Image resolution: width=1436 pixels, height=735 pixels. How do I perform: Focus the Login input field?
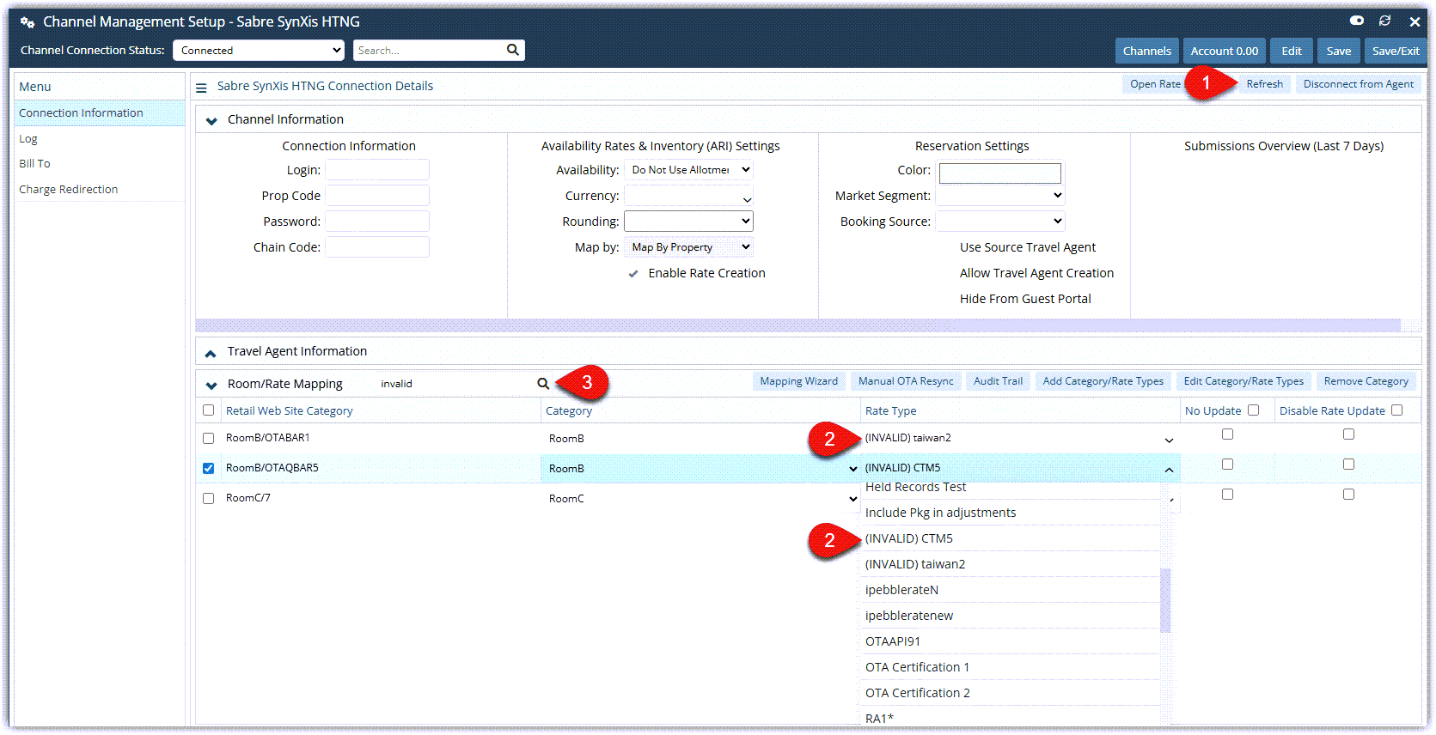tap(377, 170)
